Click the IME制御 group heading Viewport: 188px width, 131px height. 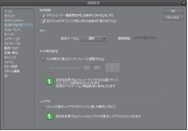(x=45, y=10)
